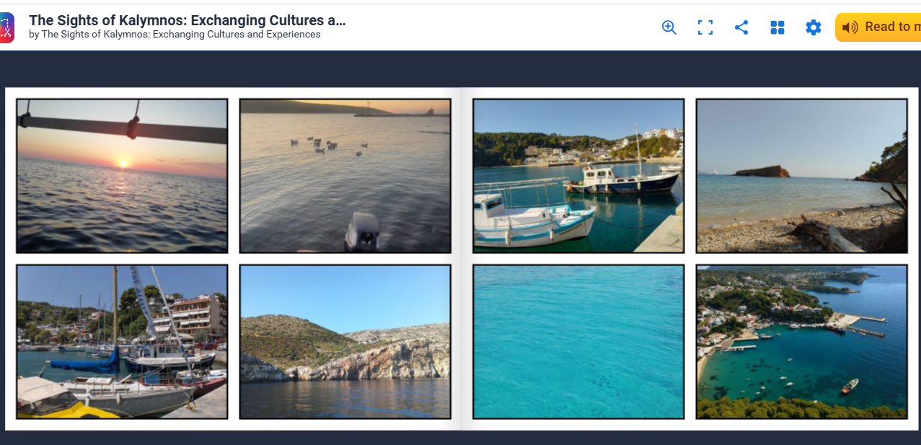
Task: Open the turquoise clear water photo
Action: [578, 342]
